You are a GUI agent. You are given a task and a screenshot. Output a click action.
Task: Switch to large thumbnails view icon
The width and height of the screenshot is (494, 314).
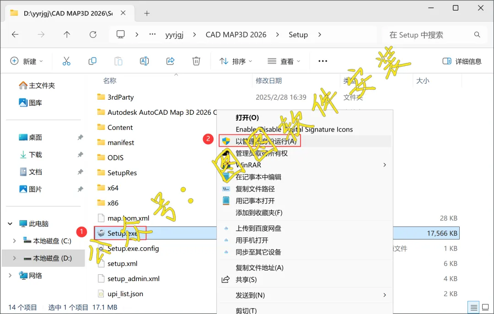(x=485, y=307)
